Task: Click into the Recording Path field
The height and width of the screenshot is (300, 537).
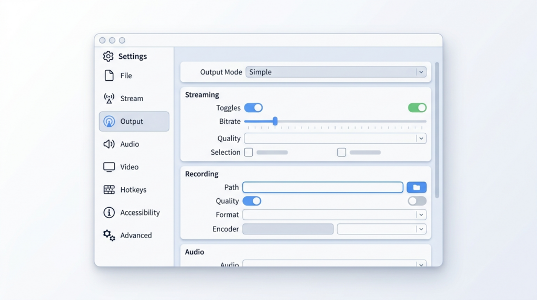Action: click(323, 187)
